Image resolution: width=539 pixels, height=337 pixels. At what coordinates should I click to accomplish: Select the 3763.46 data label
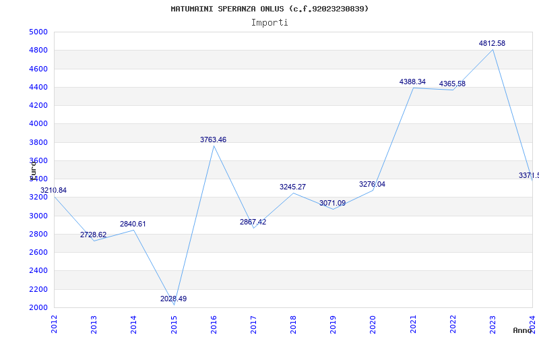[x=214, y=140]
